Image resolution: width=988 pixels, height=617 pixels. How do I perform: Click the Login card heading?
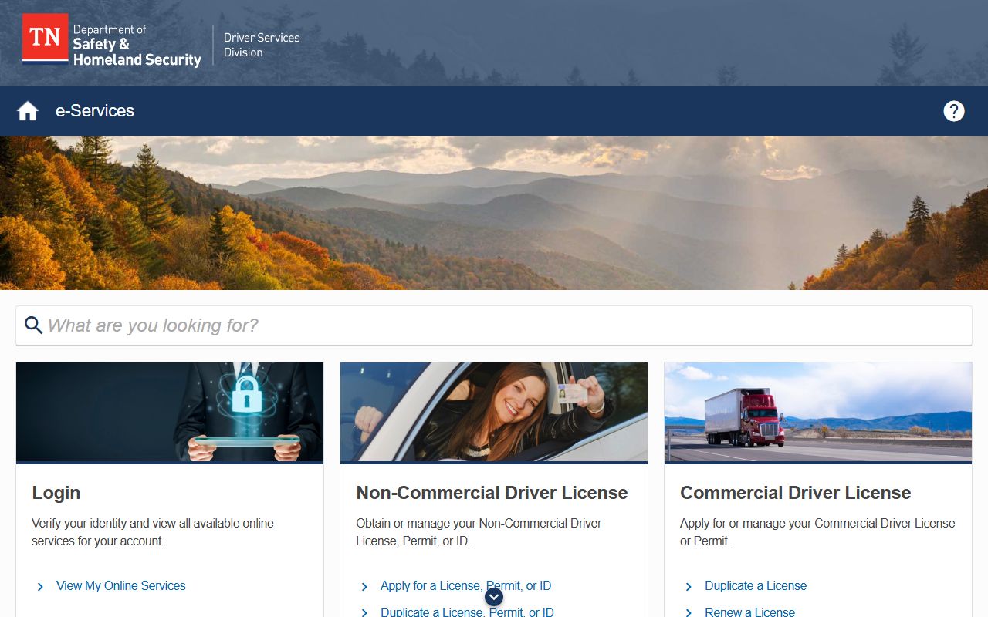point(56,493)
